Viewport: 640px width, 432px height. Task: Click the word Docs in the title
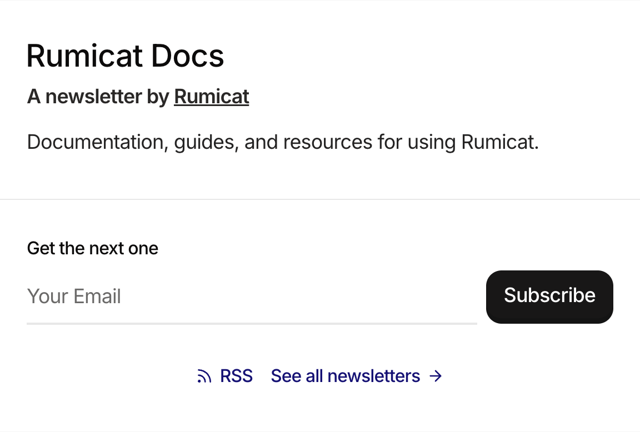[x=187, y=56]
